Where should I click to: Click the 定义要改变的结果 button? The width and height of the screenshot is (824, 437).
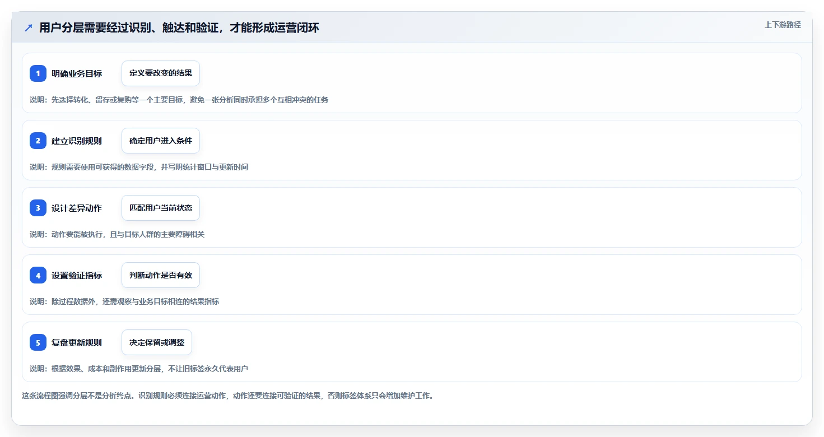161,73
